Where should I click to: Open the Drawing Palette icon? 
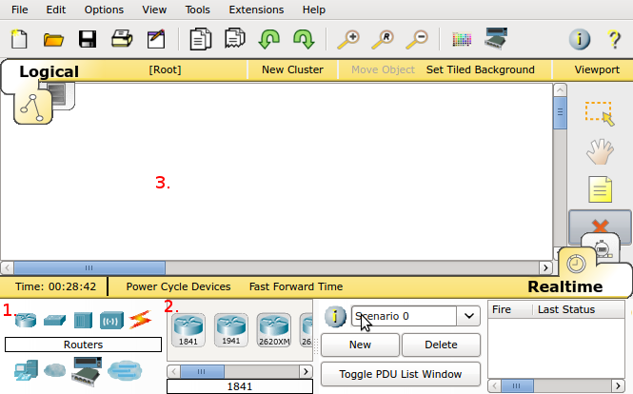[x=462, y=39]
